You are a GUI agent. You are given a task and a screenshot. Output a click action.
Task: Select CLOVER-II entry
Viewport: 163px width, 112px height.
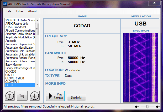20,82
